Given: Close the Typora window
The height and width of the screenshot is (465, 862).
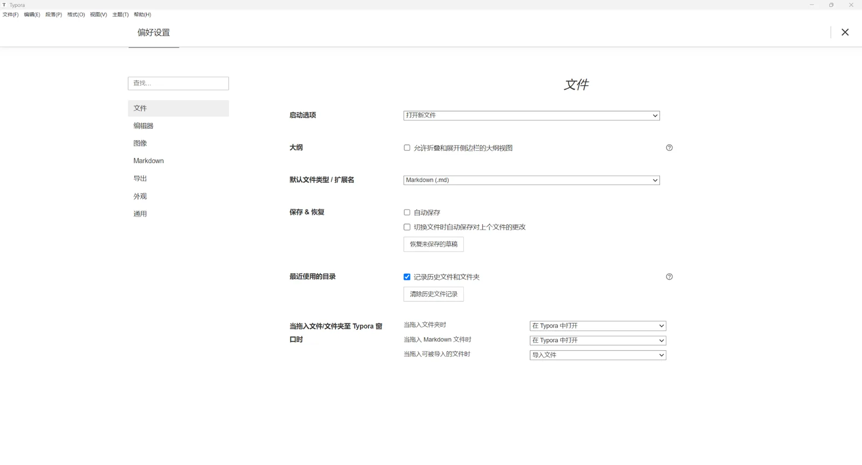Looking at the screenshot, I should click(x=851, y=5).
